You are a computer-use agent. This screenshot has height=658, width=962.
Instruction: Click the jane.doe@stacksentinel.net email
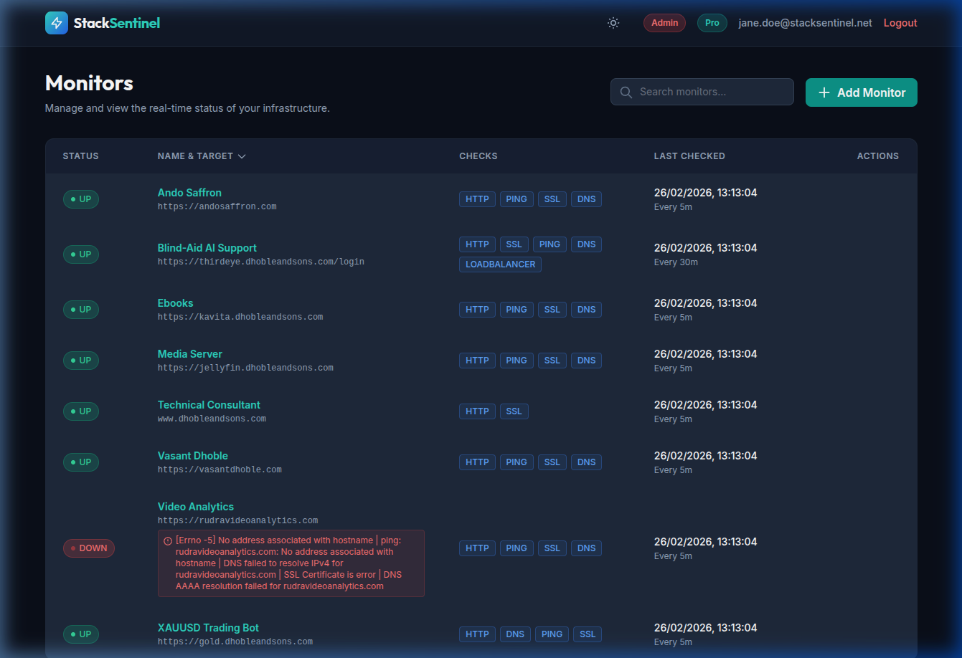tap(805, 23)
